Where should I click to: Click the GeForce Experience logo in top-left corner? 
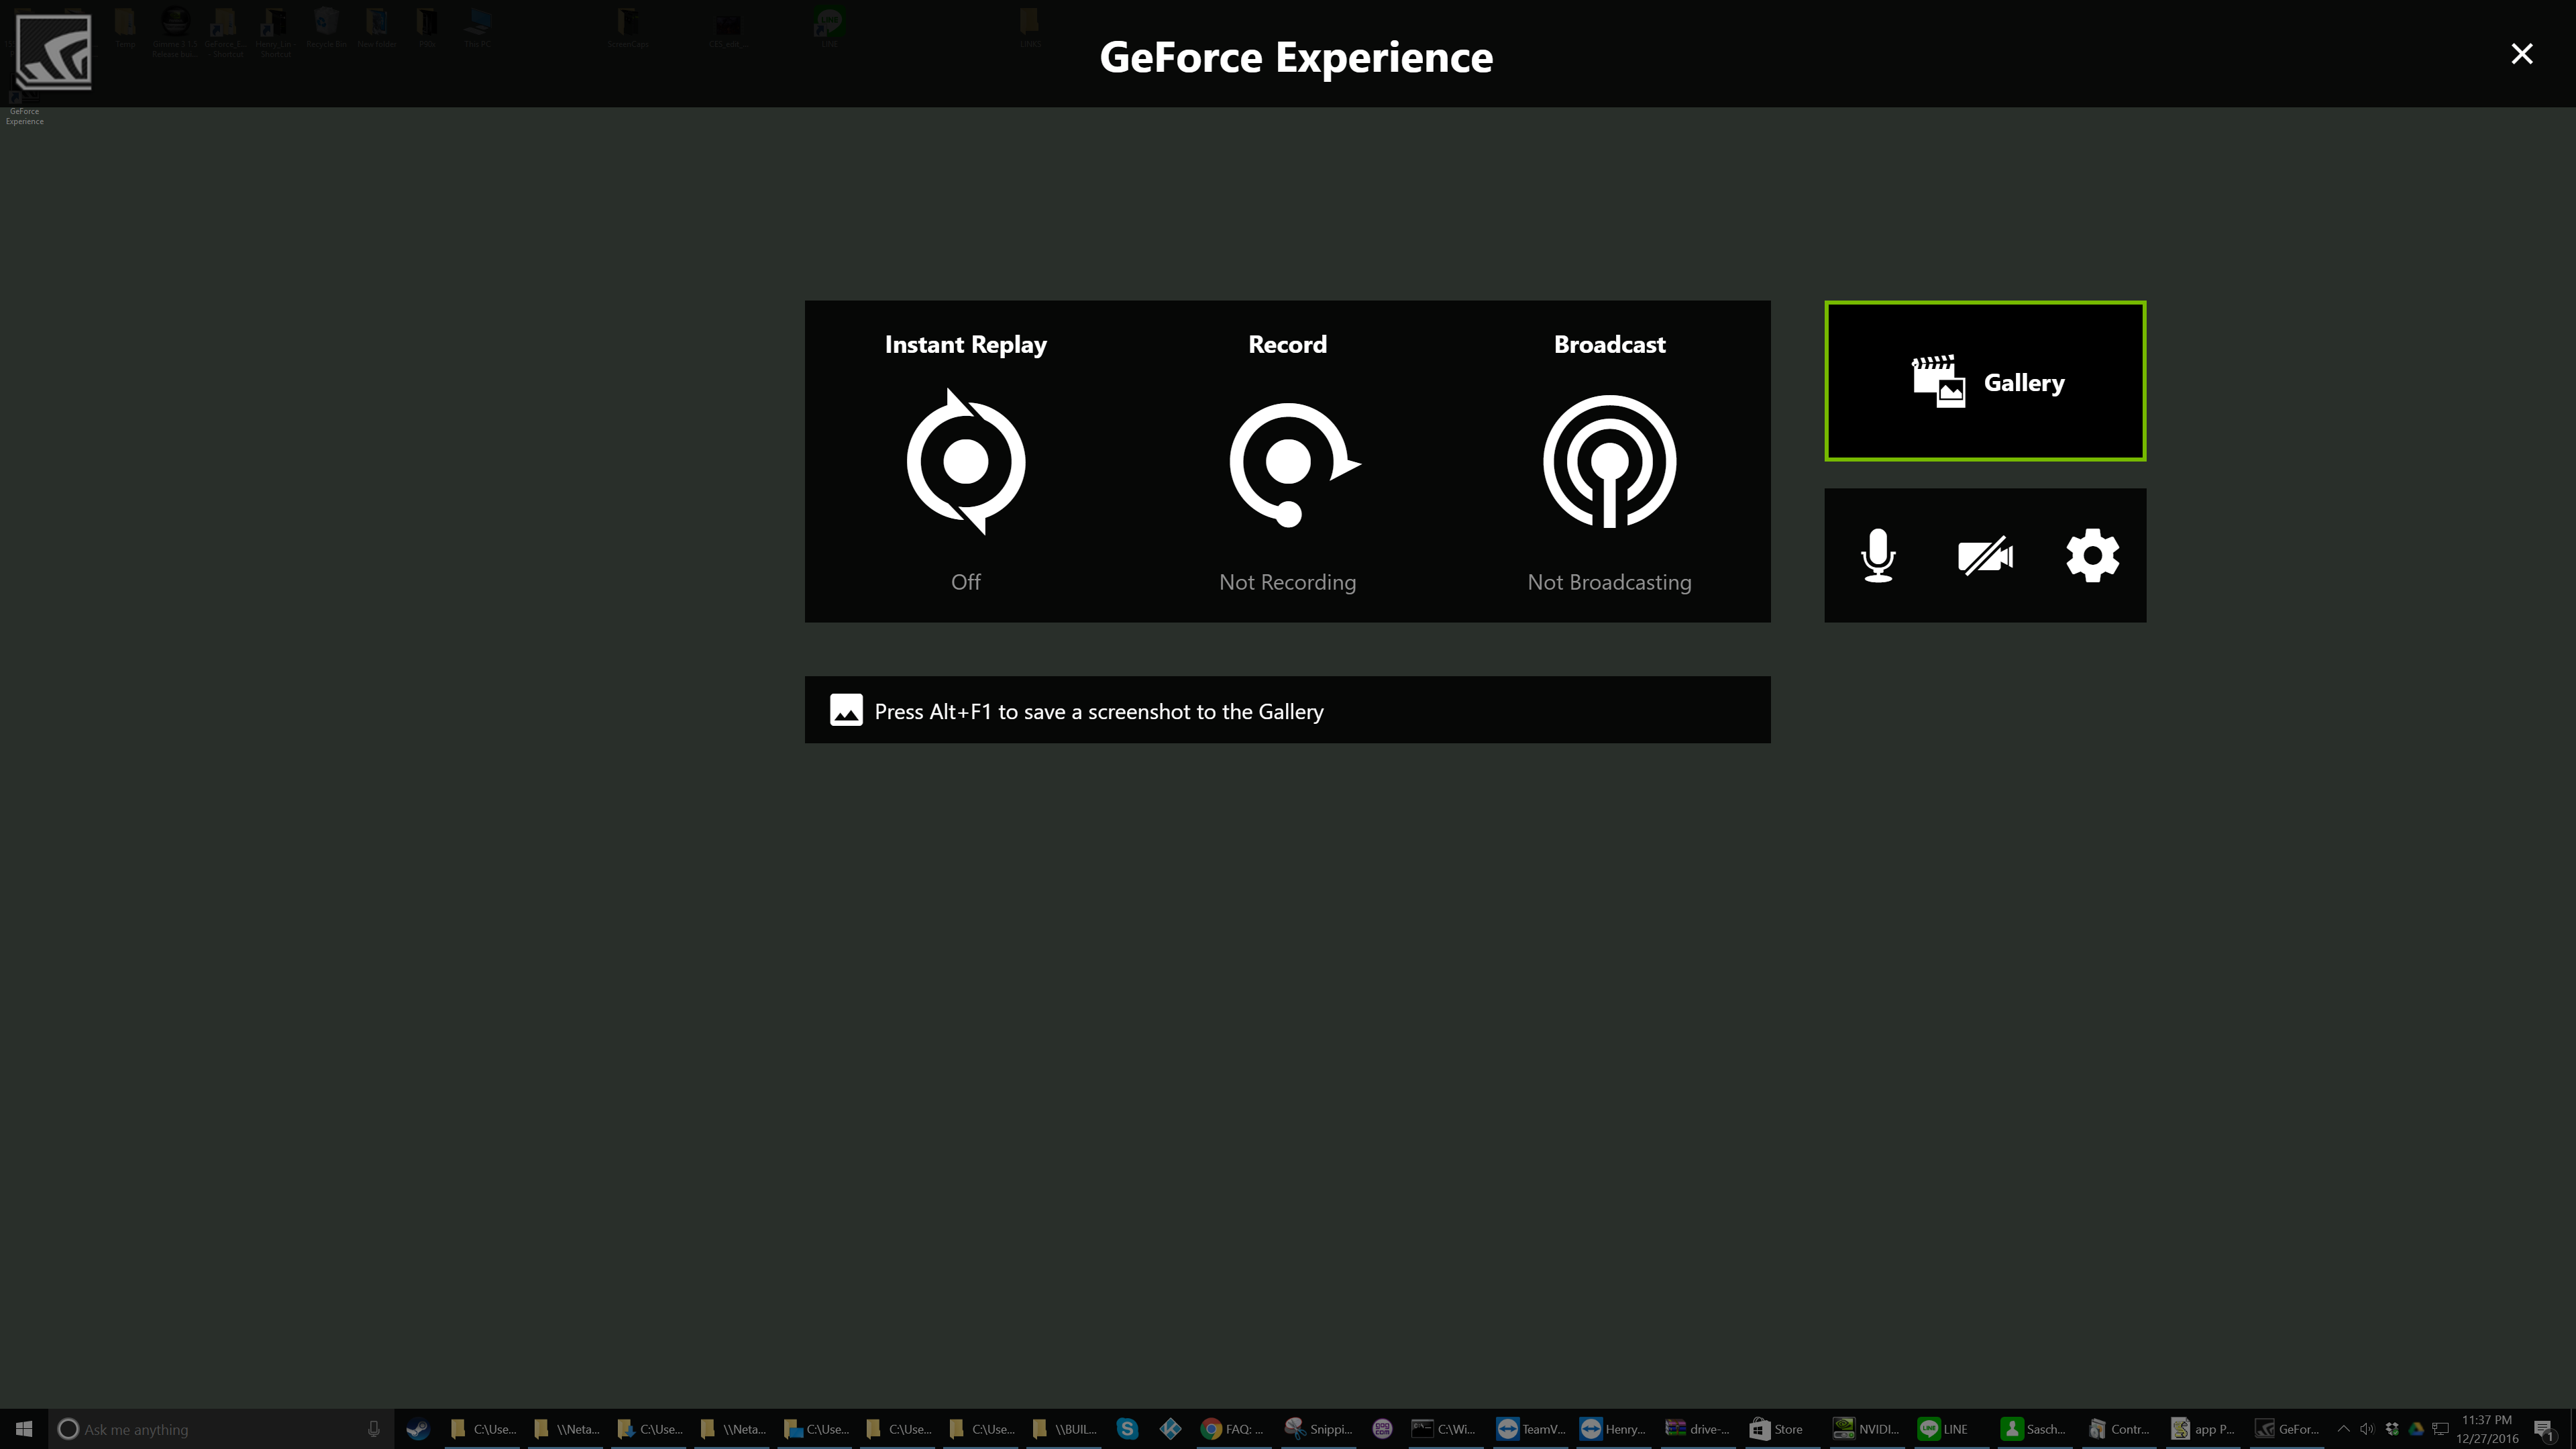(x=54, y=52)
